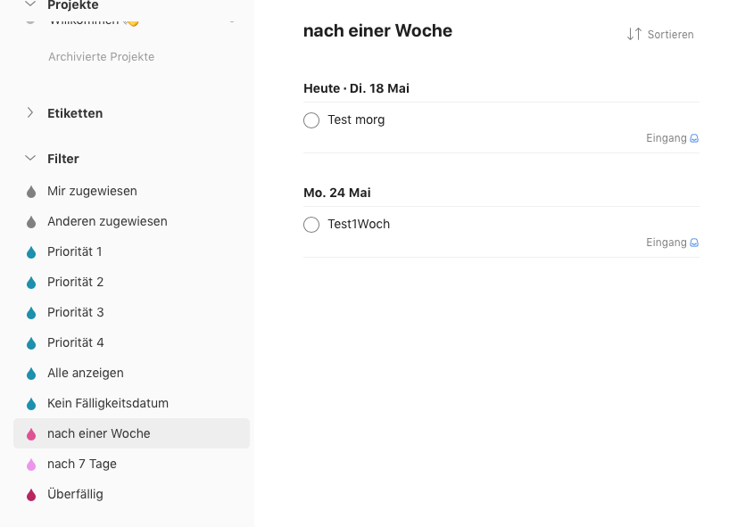Open the Überfällig filter
737x527 pixels.
click(132, 494)
